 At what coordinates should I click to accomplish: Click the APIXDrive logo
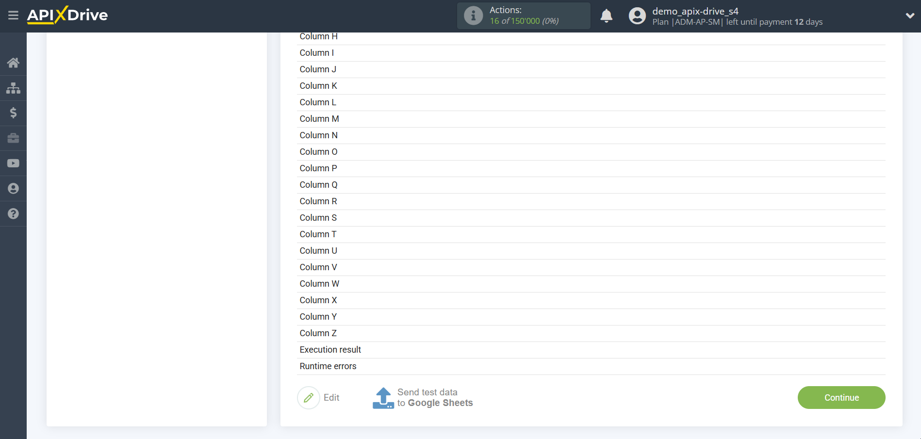tap(67, 15)
